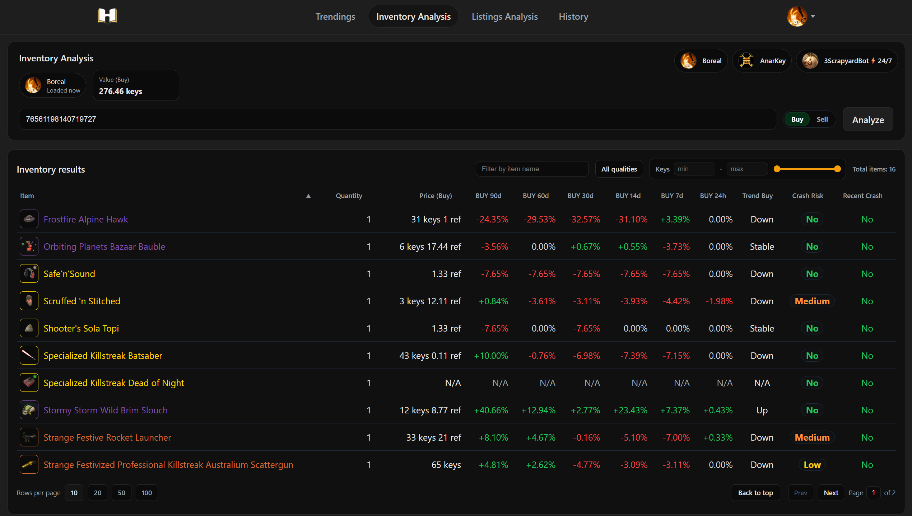
Task: Sort by the Item column arrow
Action: [308, 196]
